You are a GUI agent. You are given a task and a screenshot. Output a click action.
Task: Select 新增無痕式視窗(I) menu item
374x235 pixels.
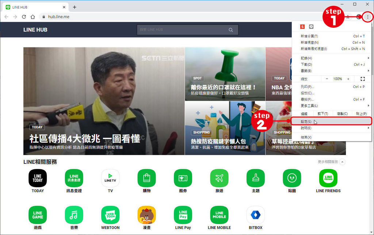pos(331,49)
